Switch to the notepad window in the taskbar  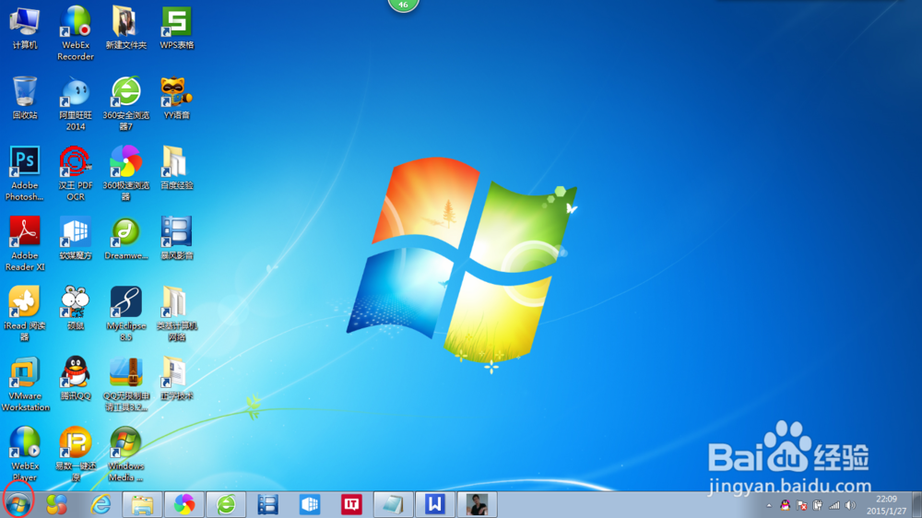(393, 504)
